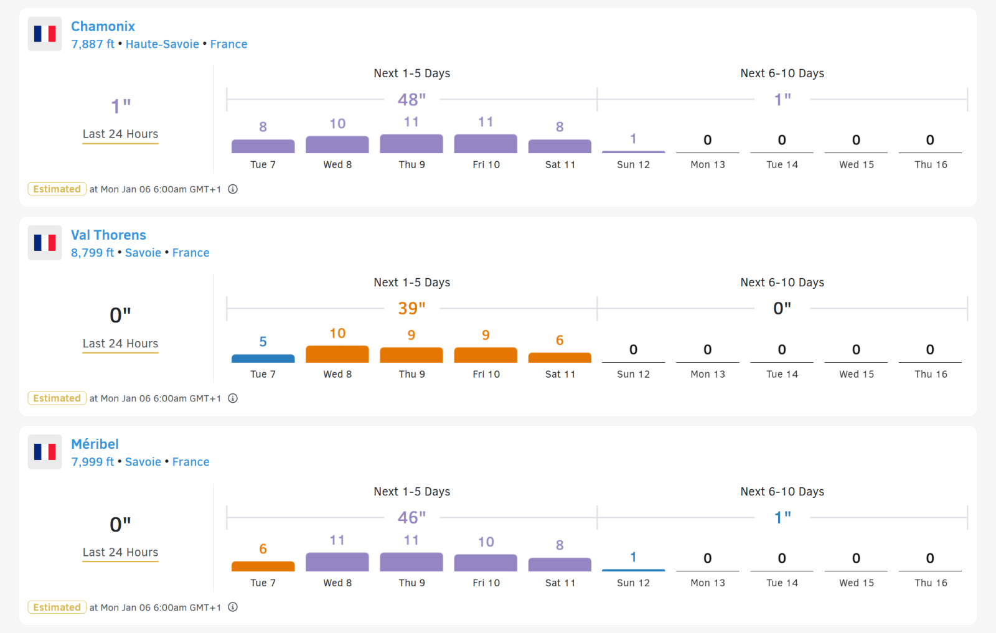Select Chamonix's Thu 9 snowfall bar
Screen dimensions: 996x633
tap(411, 144)
